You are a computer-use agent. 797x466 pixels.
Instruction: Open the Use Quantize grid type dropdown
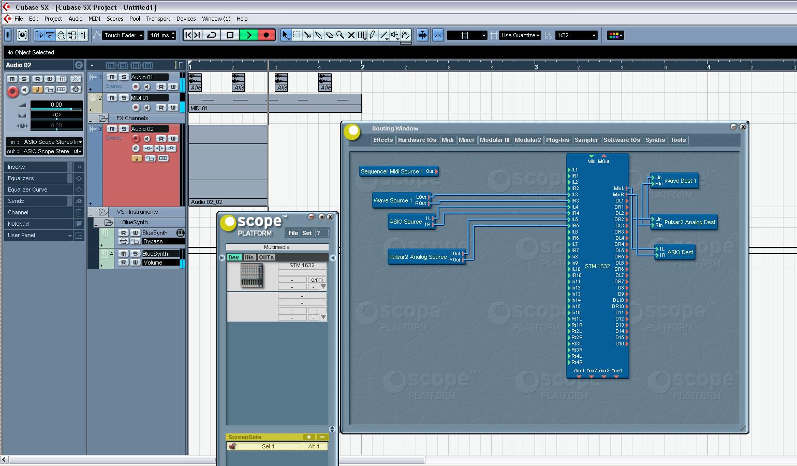[520, 35]
